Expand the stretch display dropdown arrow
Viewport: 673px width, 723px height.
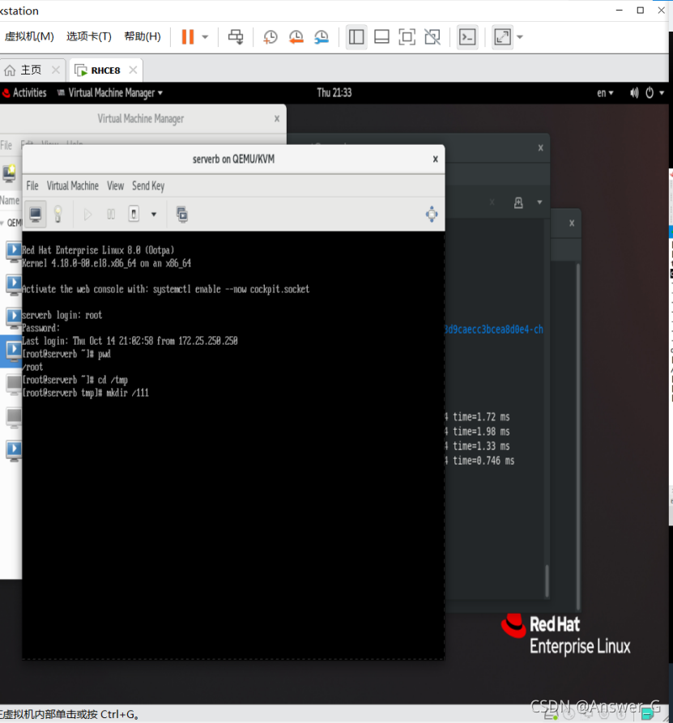tap(520, 37)
